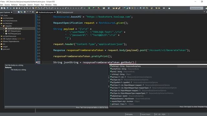Open the Help menu
This screenshot has width=207, height=116.
coord(55,5)
